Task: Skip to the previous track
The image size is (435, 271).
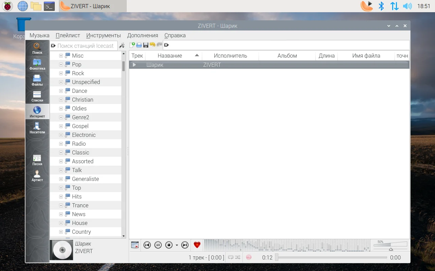Action: tap(147, 245)
